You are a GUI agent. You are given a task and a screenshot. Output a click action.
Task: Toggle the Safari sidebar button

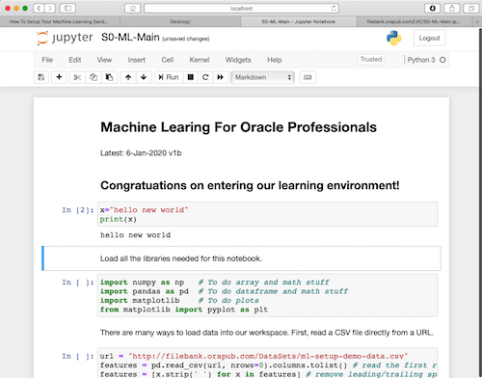point(67,8)
